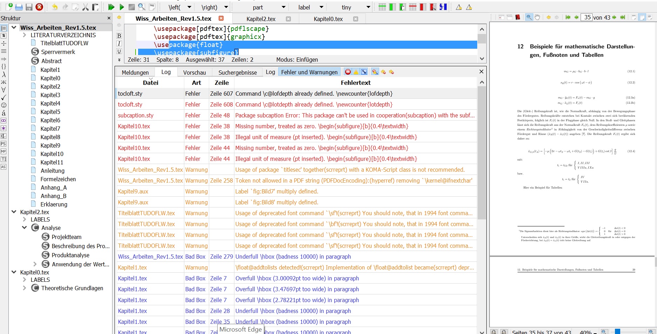Jump to the previous LaTeX error warning icon
The width and height of the screenshot is (657, 334).
coord(459,7)
